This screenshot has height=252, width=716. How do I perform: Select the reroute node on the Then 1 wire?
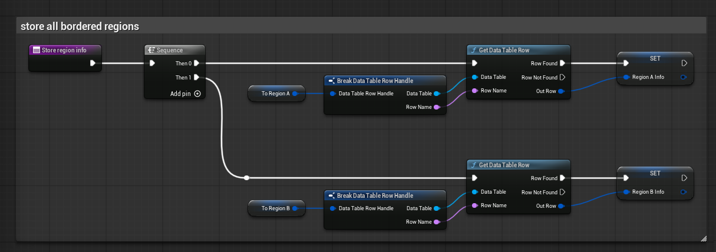point(246,177)
